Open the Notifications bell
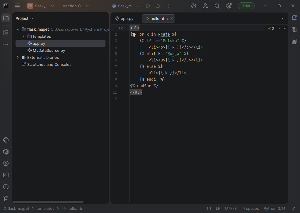The height and width of the screenshot is (213, 300). 294,18
